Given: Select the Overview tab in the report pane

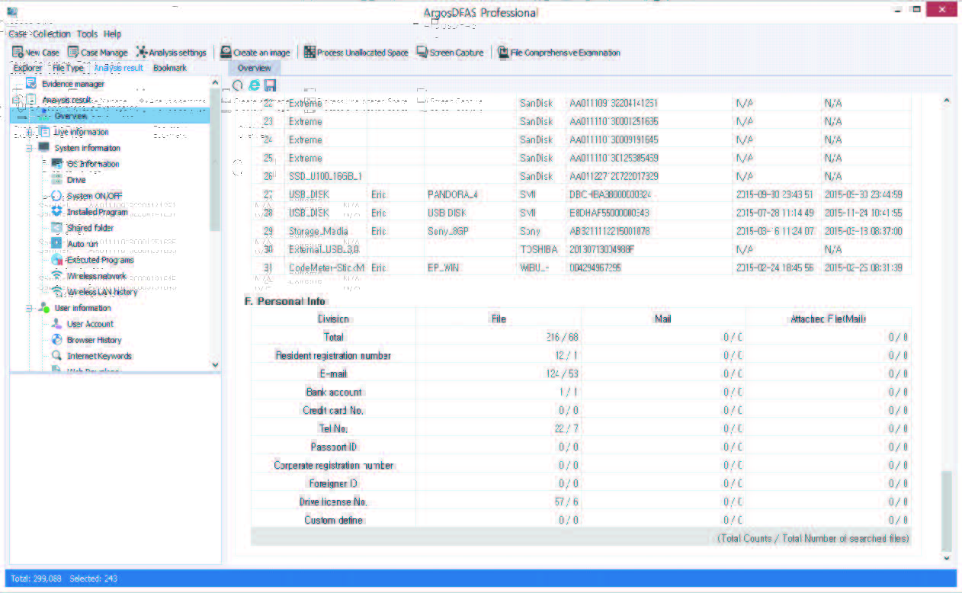Looking at the screenshot, I should [x=255, y=68].
